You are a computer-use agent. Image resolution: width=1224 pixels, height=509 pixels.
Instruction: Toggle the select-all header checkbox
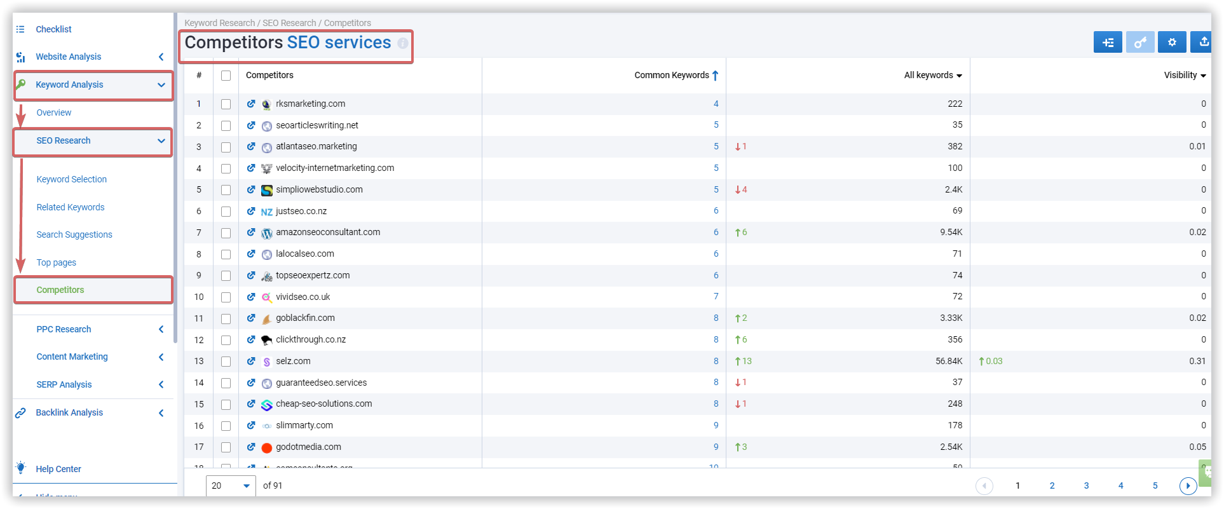(226, 76)
